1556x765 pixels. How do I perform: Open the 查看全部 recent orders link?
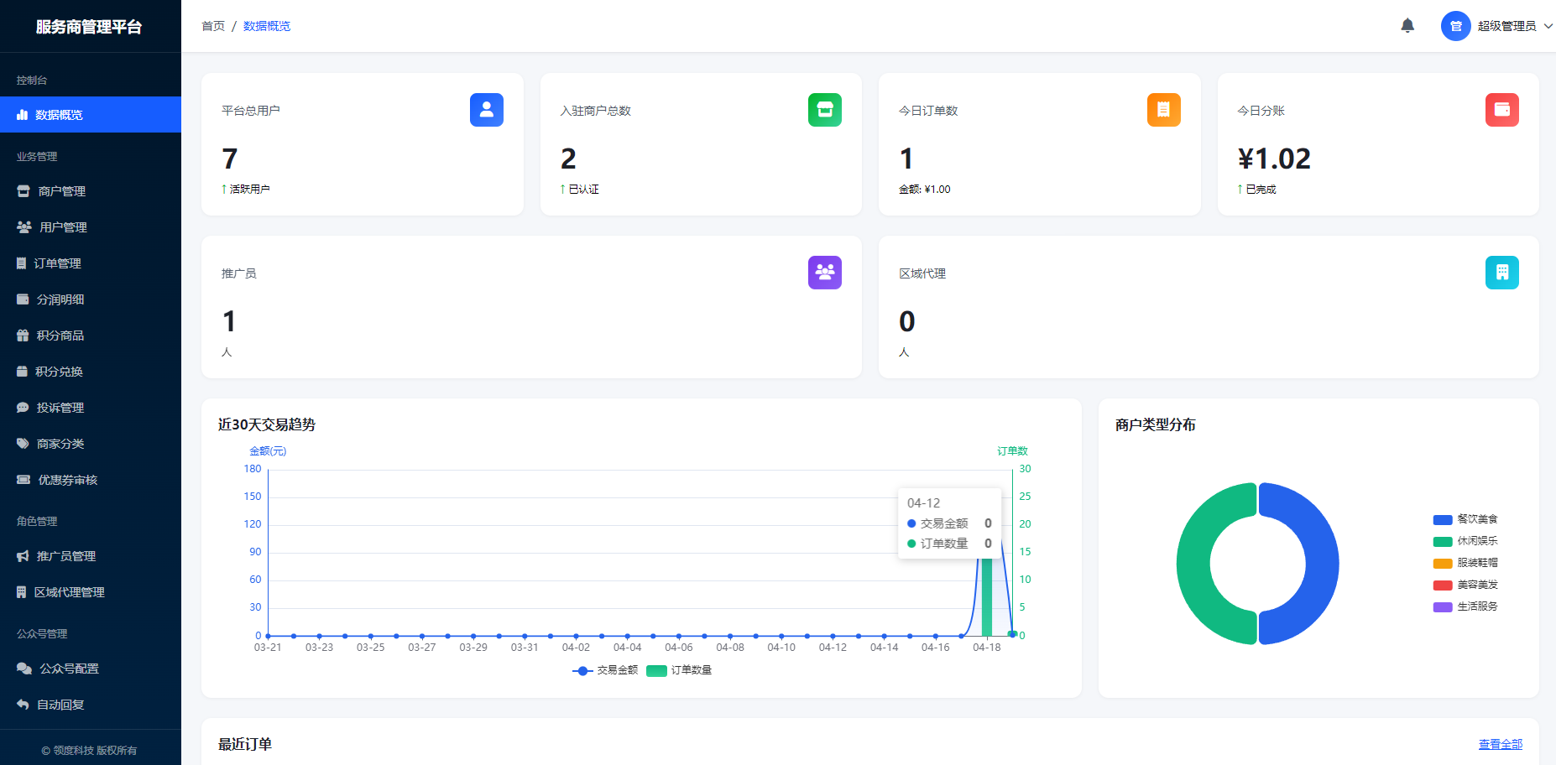coord(1501,744)
